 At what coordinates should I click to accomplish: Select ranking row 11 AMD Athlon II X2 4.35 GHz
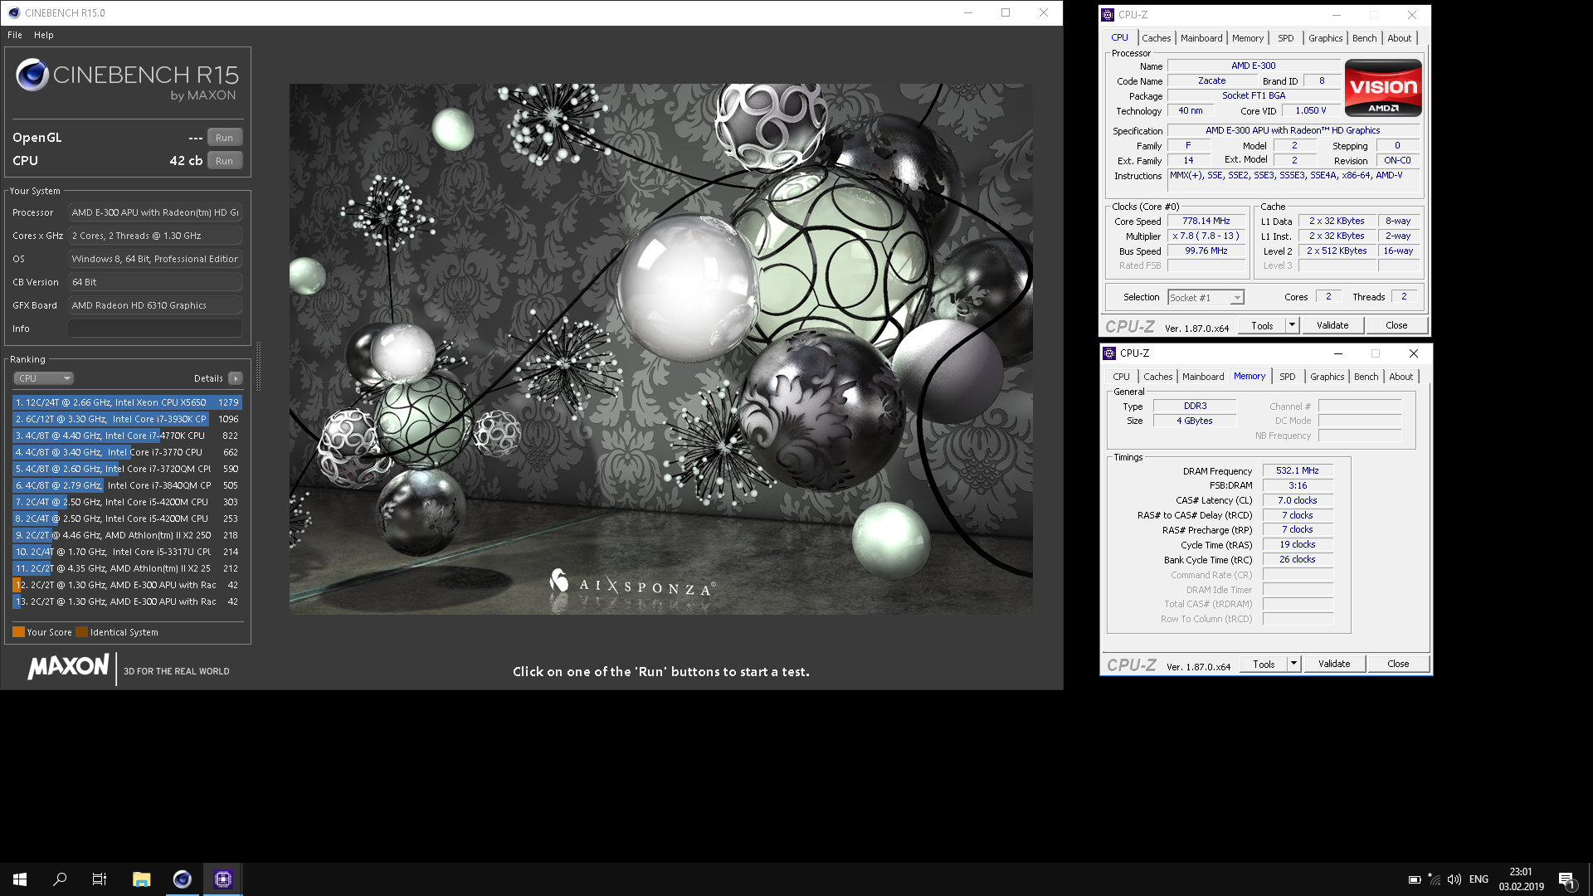click(x=127, y=568)
